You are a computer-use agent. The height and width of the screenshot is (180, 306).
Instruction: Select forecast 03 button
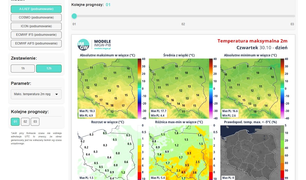click(x=35, y=122)
